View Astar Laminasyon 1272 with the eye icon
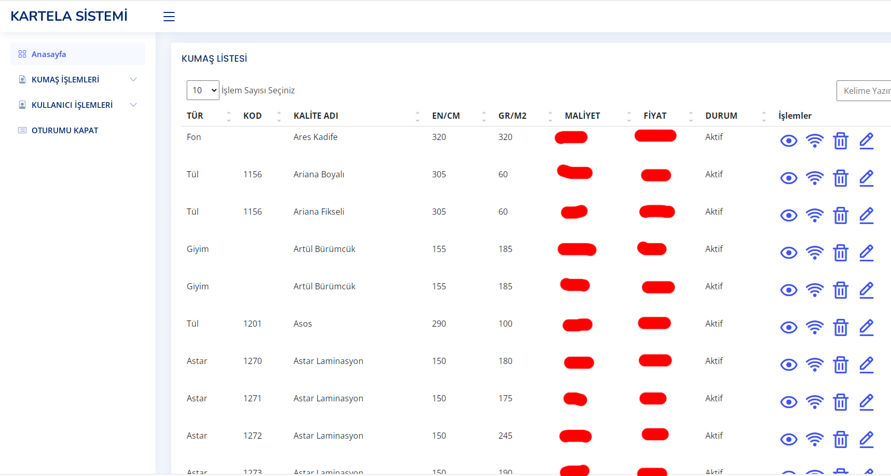Image resolution: width=891 pixels, height=476 pixels. click(x=789, y=439)
